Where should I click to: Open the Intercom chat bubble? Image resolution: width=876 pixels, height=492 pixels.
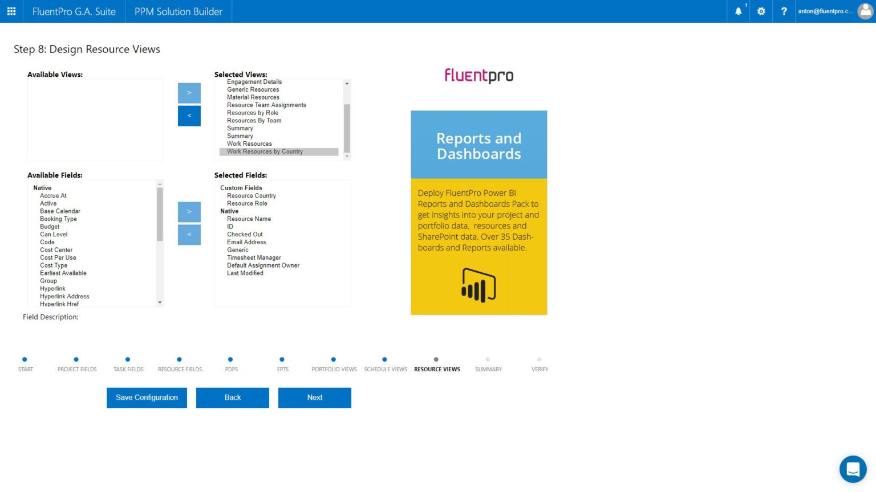853,469
